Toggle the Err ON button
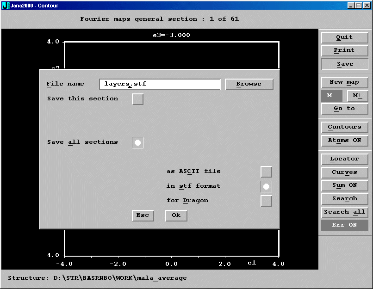Viewport: 373px width, 289px height. tap(344, 225)
